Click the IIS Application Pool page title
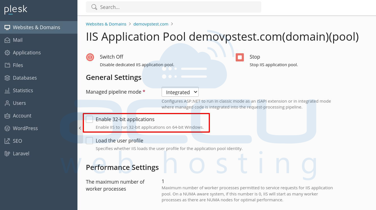 pyautogui.click(x=222, y=37)
